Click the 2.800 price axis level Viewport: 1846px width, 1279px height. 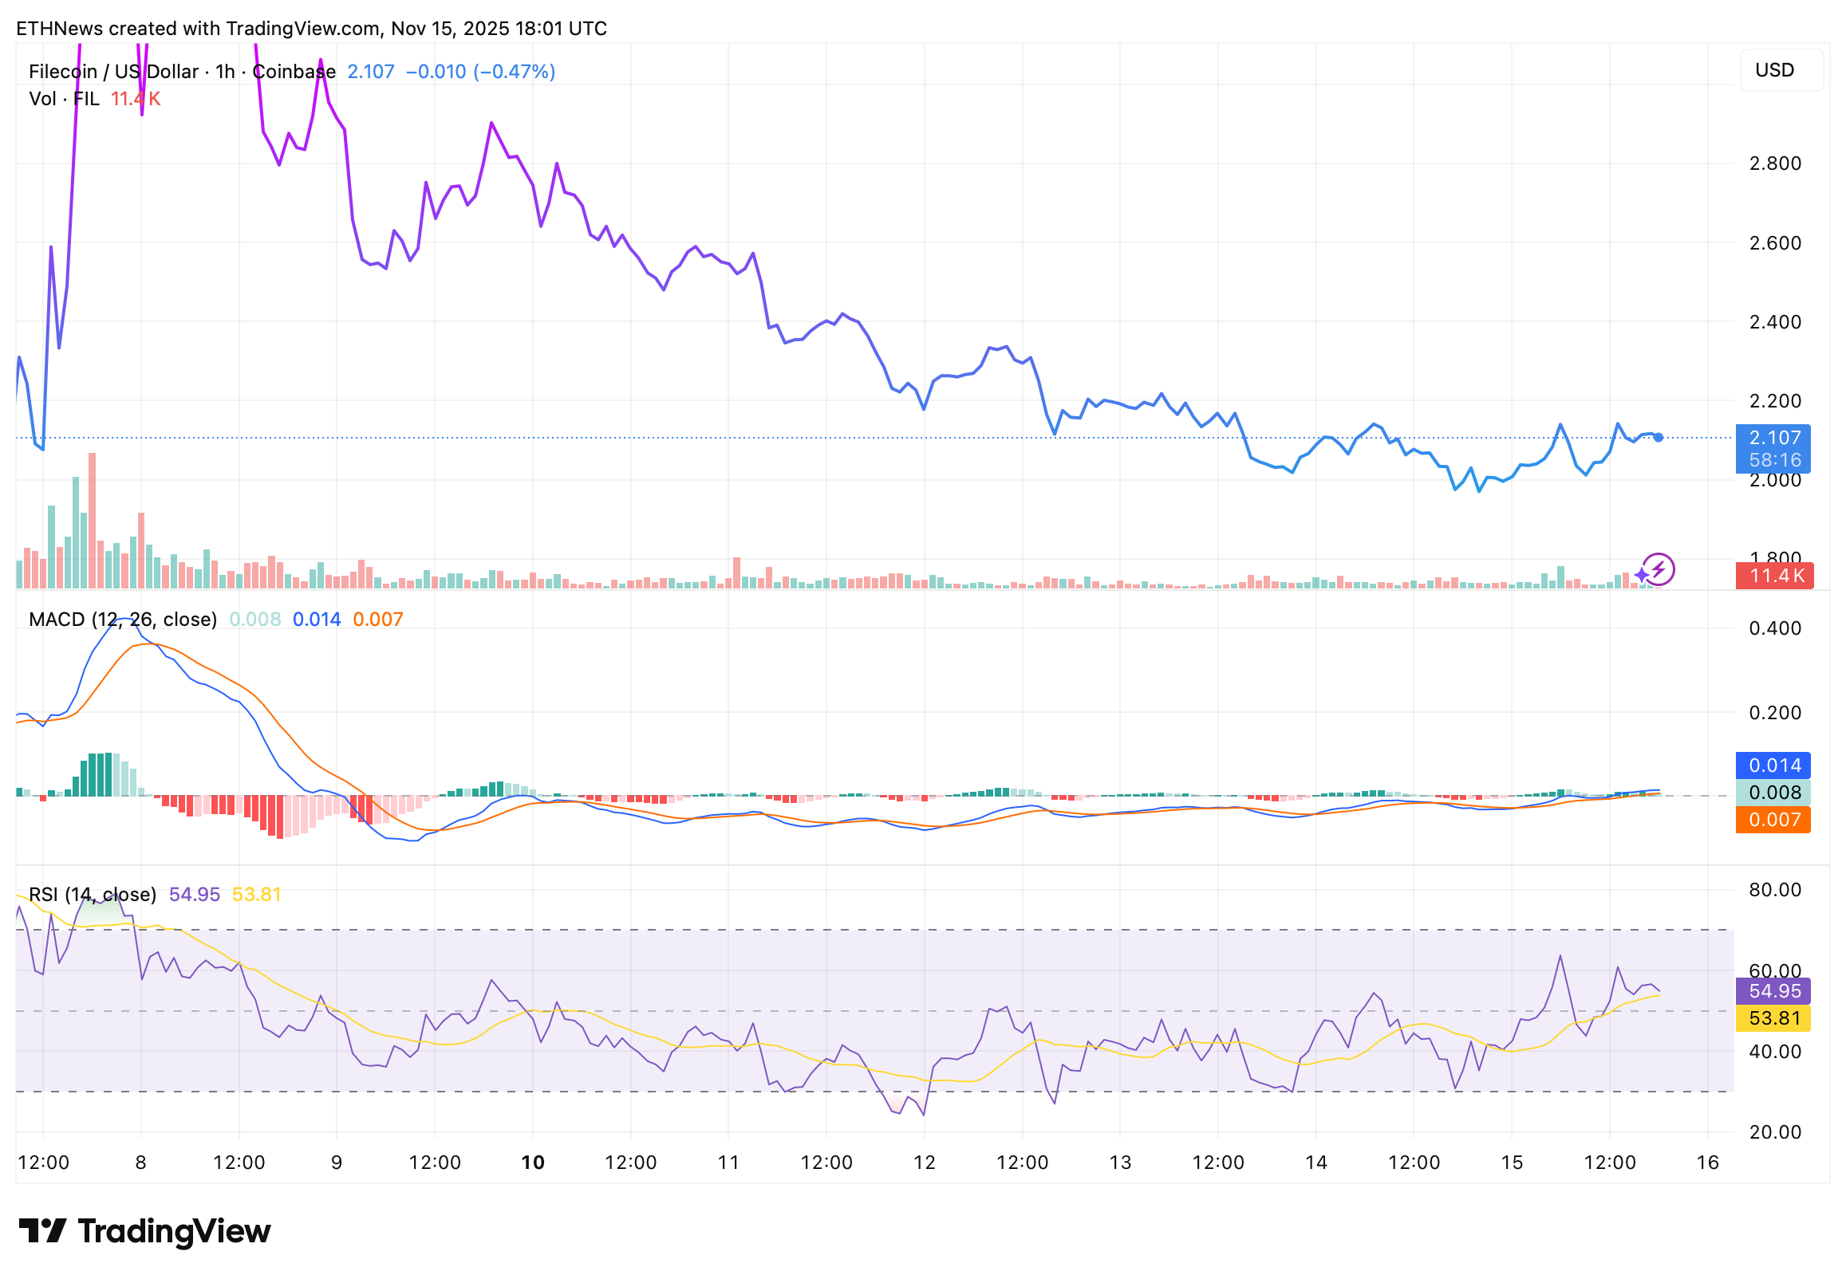pos(1774,163)
